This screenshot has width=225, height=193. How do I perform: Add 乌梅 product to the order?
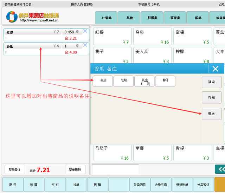pyautogui.click(x=152, y=37)
